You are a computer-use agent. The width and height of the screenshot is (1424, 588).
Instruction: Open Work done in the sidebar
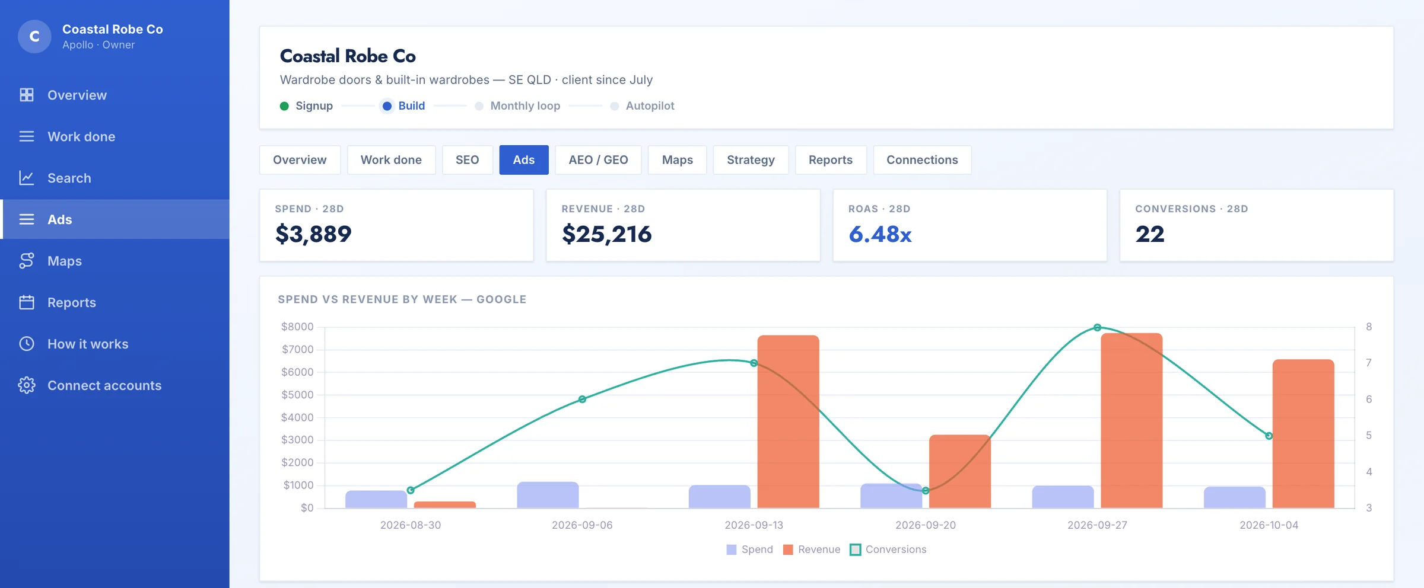click(115, 136)
